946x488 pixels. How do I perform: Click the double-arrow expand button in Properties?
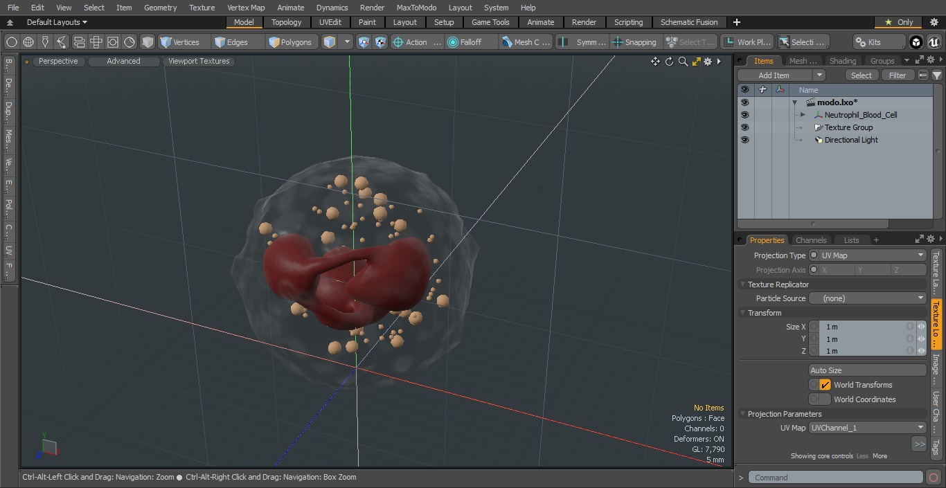919,444
